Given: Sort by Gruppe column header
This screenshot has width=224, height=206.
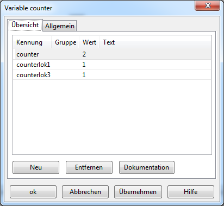Looking at the screenshot, I should [x=65, y=42].
